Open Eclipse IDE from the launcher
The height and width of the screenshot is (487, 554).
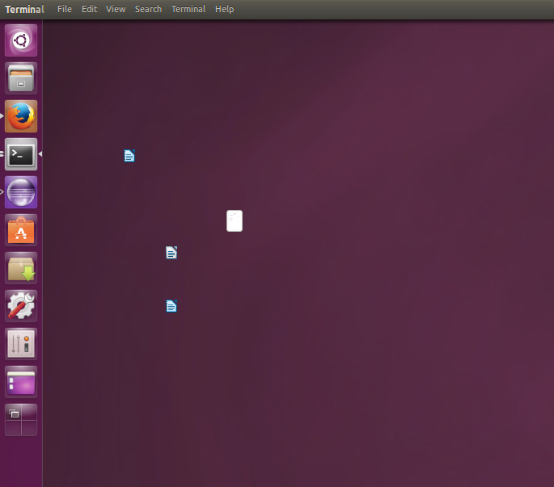coord(21,192)
